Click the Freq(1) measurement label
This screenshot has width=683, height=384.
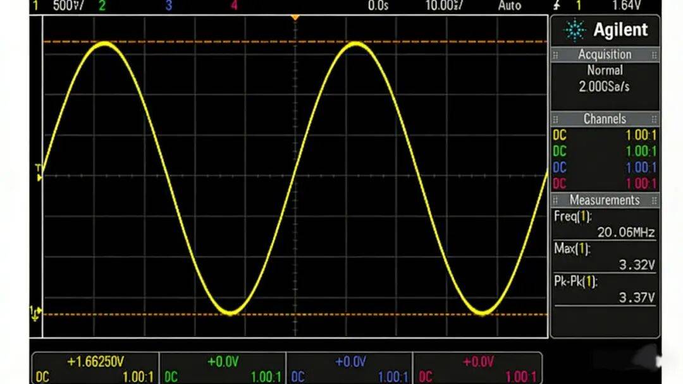pos(573,216)
